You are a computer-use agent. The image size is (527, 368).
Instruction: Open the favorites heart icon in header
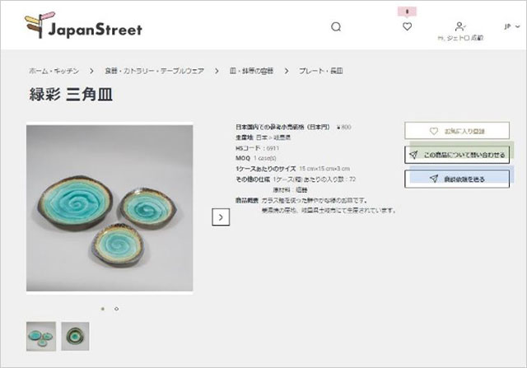[x=407, y=26]
